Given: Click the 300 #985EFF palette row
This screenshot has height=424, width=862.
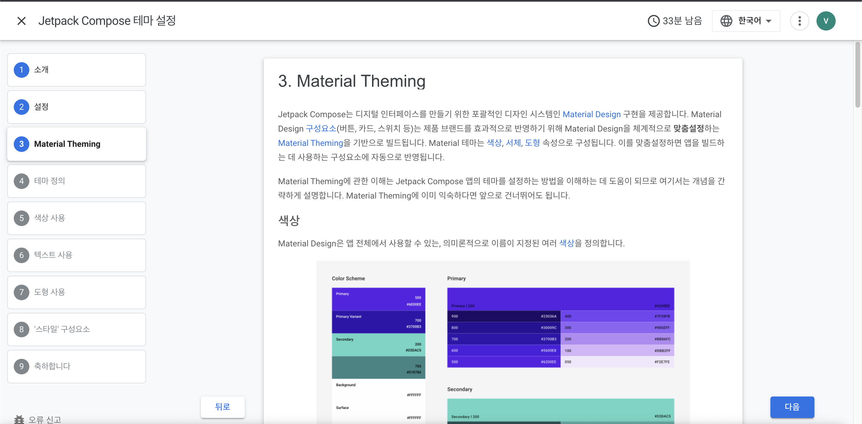Looking at the screenshot, I should click(x=617, y=328).
